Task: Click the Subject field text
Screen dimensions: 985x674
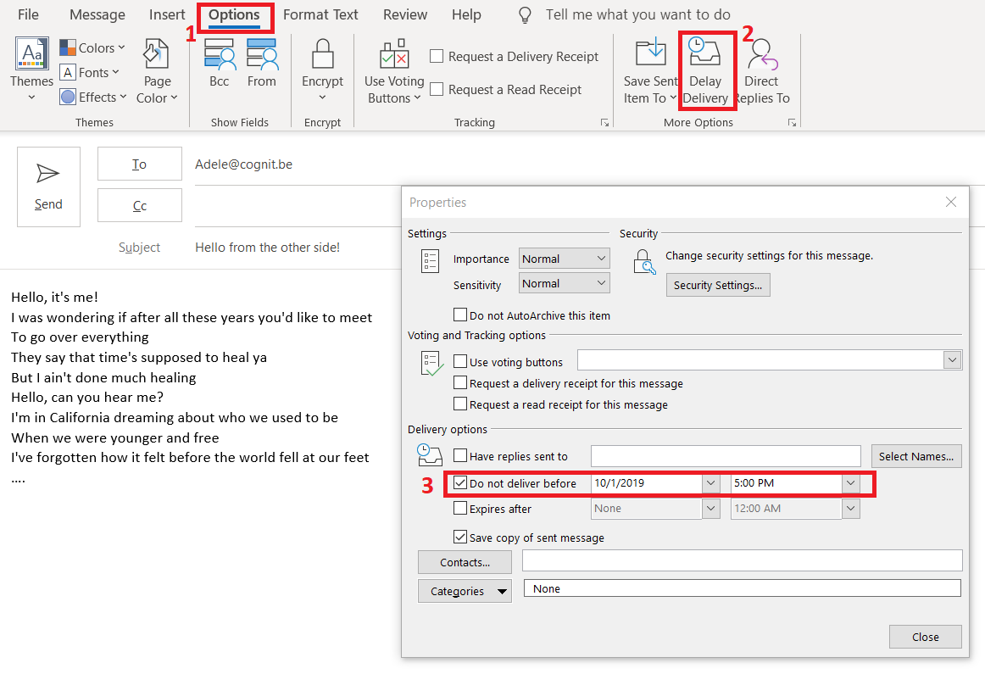Action: pos(268,248)
